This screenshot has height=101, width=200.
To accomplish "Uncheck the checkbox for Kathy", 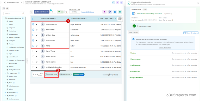I will coord(33,46).
